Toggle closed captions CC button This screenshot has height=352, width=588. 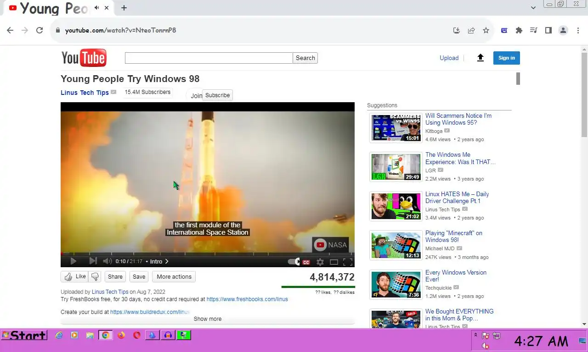pyautogui.click(x=306, y=262)
